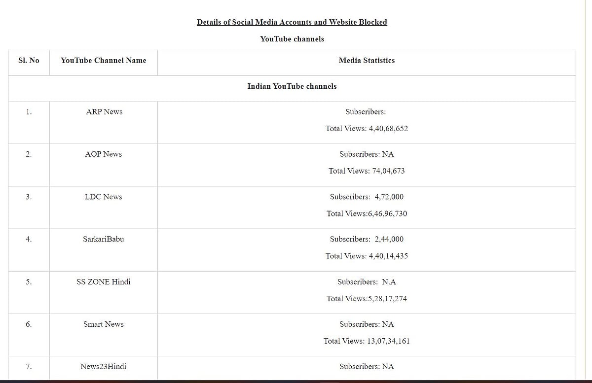Click the 'SarkariBabu' channel name
Viewport: 592px width, 383px height.
click(103, 239)
